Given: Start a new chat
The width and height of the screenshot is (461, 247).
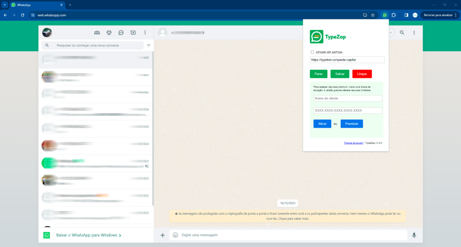Looking at the screenshot, I should click(x=133, y=33).
